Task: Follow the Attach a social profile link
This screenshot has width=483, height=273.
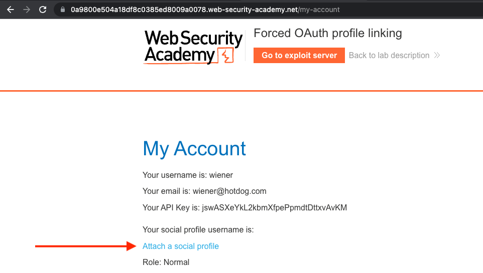Action: coord(181,246)
